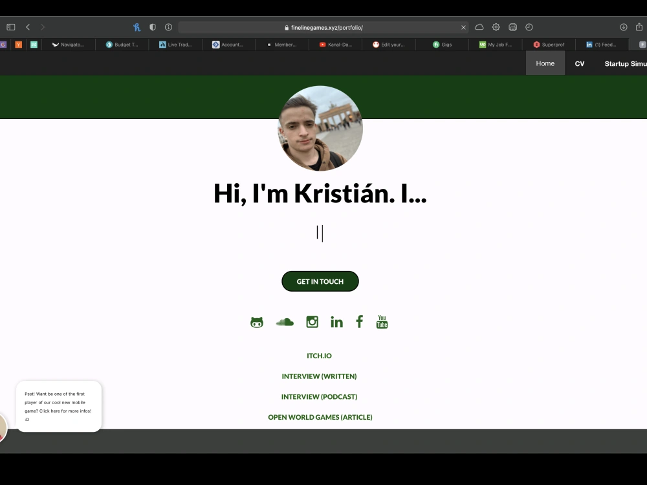Show downloads with the download icon
This screenshot has height=485, width=647.
[624, 27]
